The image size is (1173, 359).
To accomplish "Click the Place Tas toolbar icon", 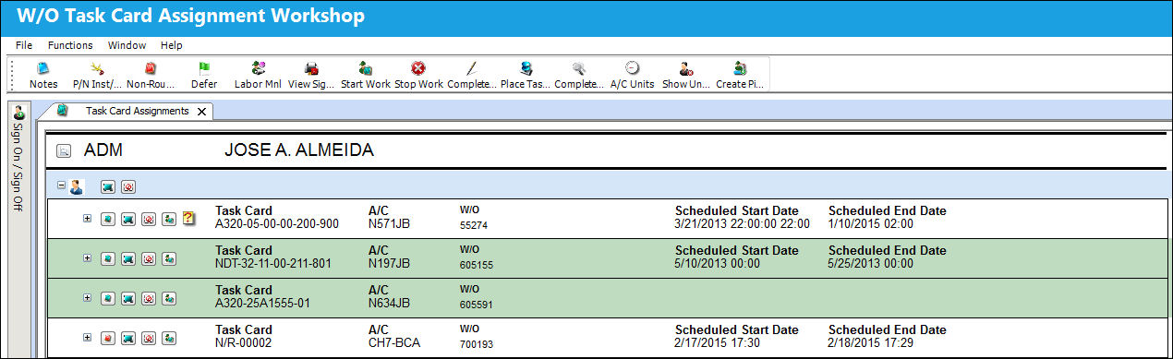I will tap(526, 67).
